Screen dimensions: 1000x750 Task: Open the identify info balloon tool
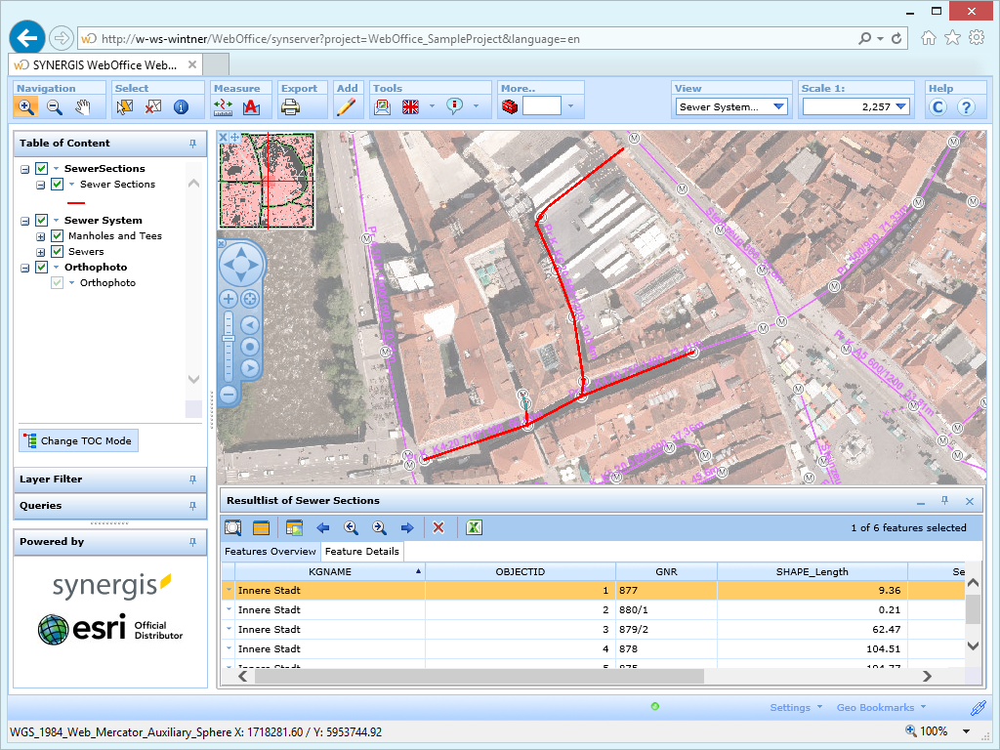457,107
